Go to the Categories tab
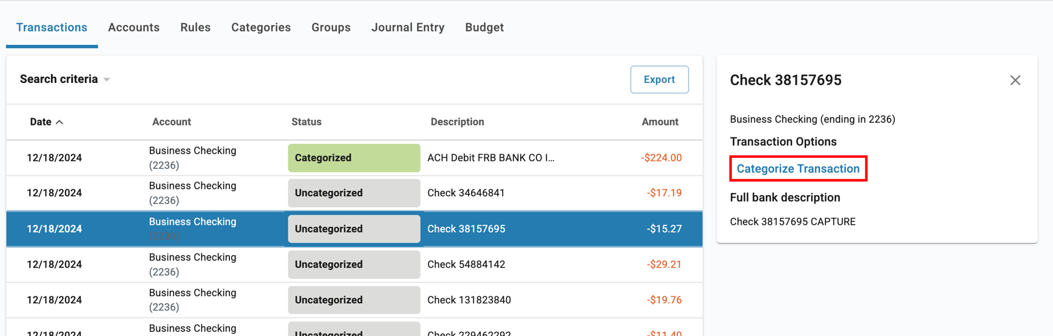This screenshot has height=336, width=1053. tap(261, 27)
